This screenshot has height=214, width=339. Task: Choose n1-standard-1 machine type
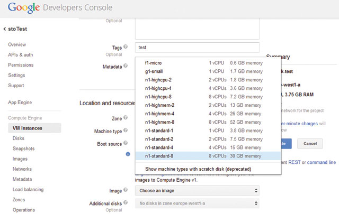208,131
